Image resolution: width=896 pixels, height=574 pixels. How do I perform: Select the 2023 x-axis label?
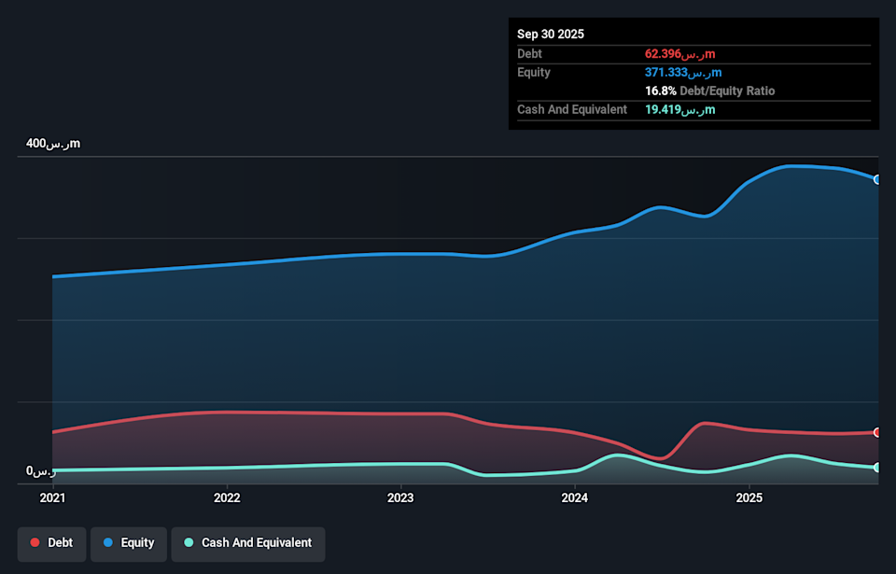[x=400, y=498]
